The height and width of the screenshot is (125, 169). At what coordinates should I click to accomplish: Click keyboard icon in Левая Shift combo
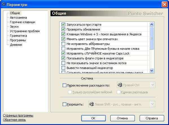pos(91,104)
